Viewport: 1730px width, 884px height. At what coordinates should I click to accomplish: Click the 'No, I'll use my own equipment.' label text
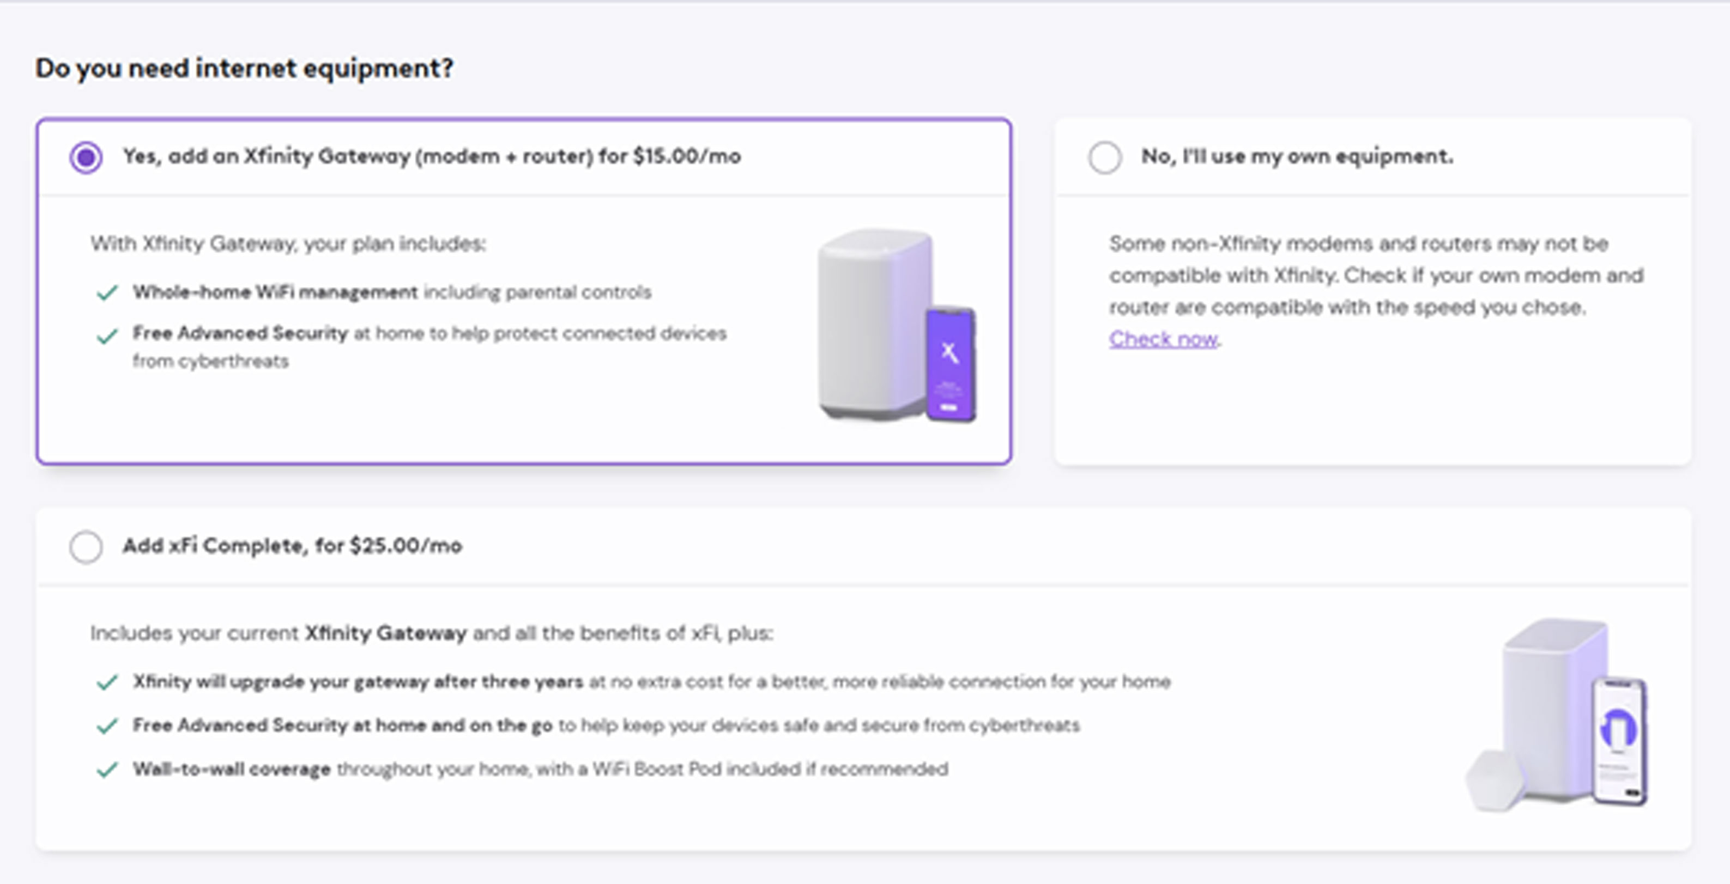point(1297,156)
